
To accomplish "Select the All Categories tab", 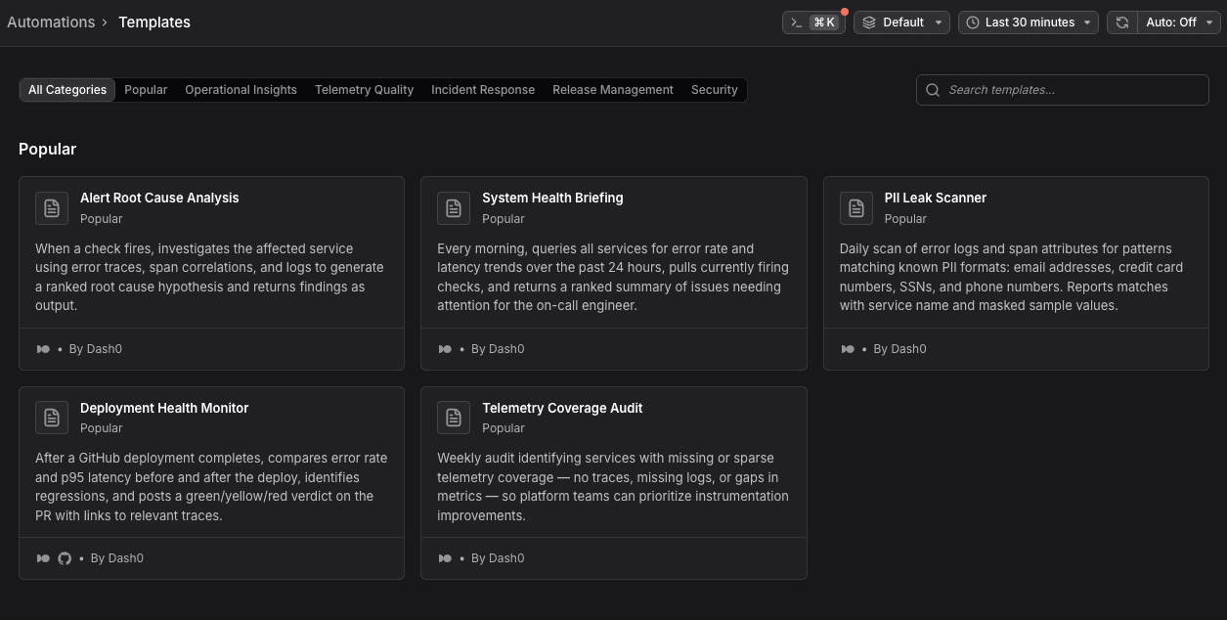I will click(67, 90).
